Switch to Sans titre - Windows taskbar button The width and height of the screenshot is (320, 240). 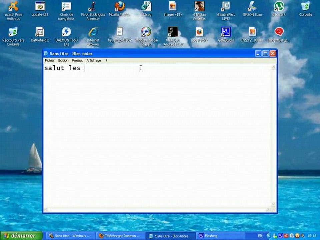tap(70, 236)
